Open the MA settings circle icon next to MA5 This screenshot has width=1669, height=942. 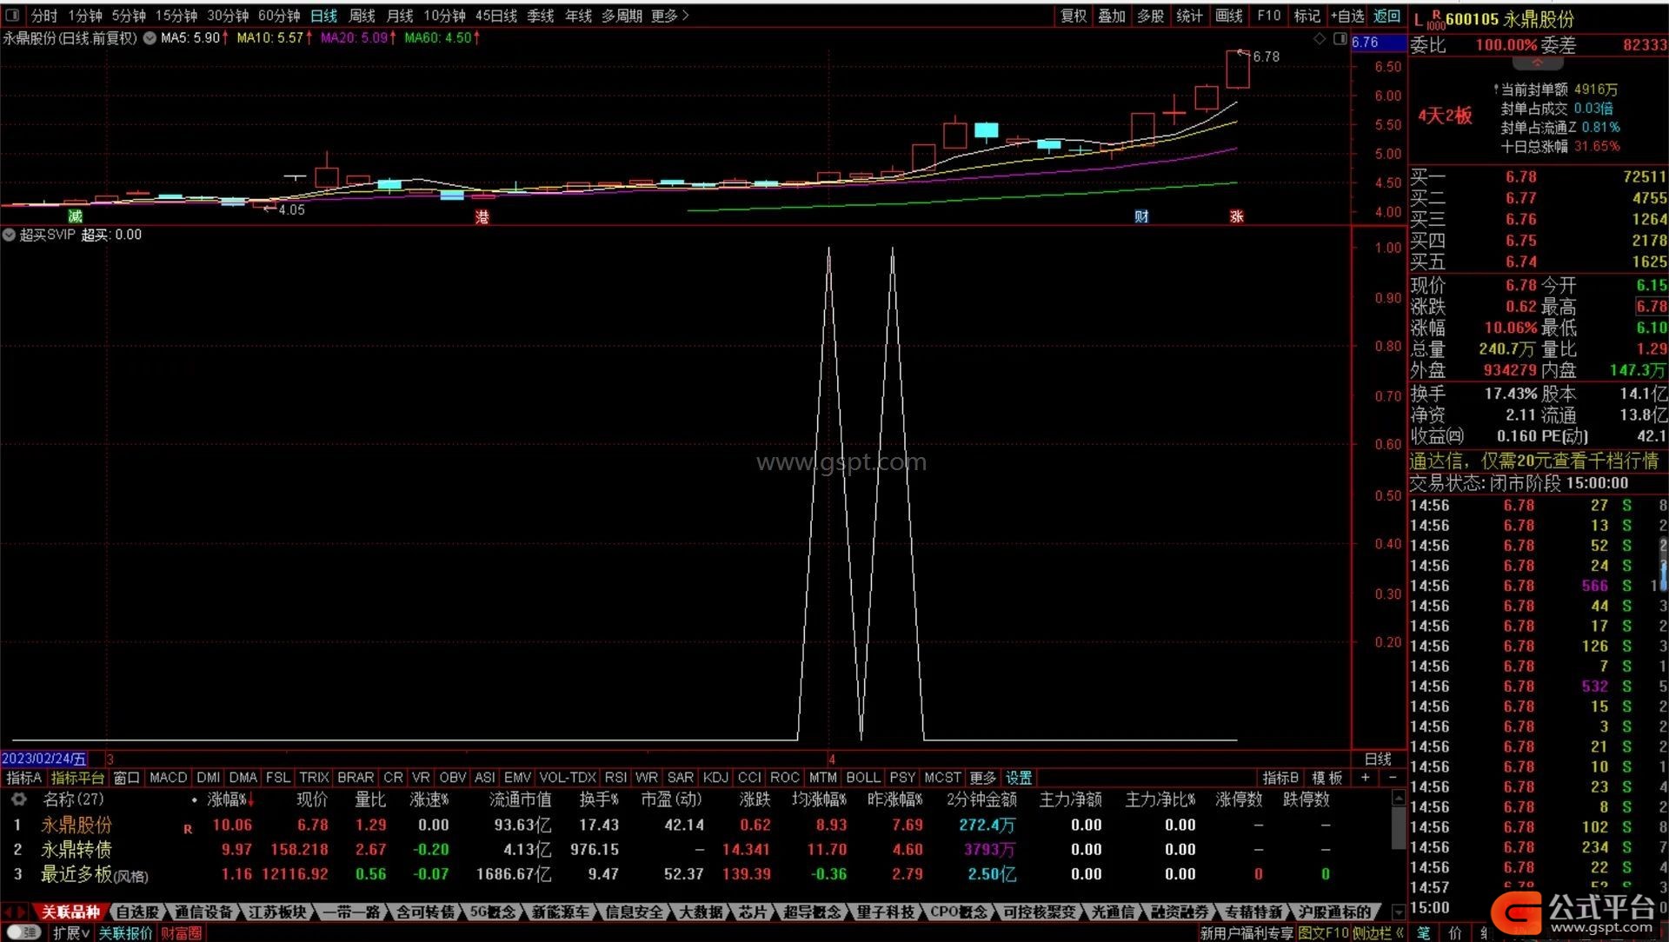[x=150, y=38]
